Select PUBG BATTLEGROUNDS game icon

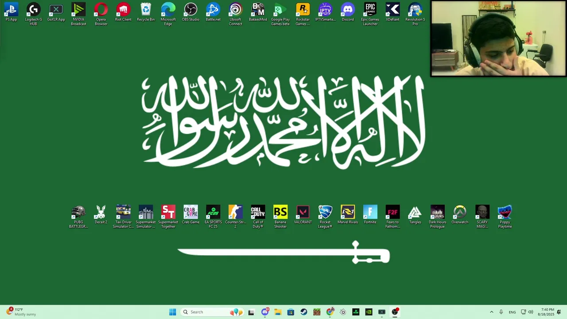point(78,217)
